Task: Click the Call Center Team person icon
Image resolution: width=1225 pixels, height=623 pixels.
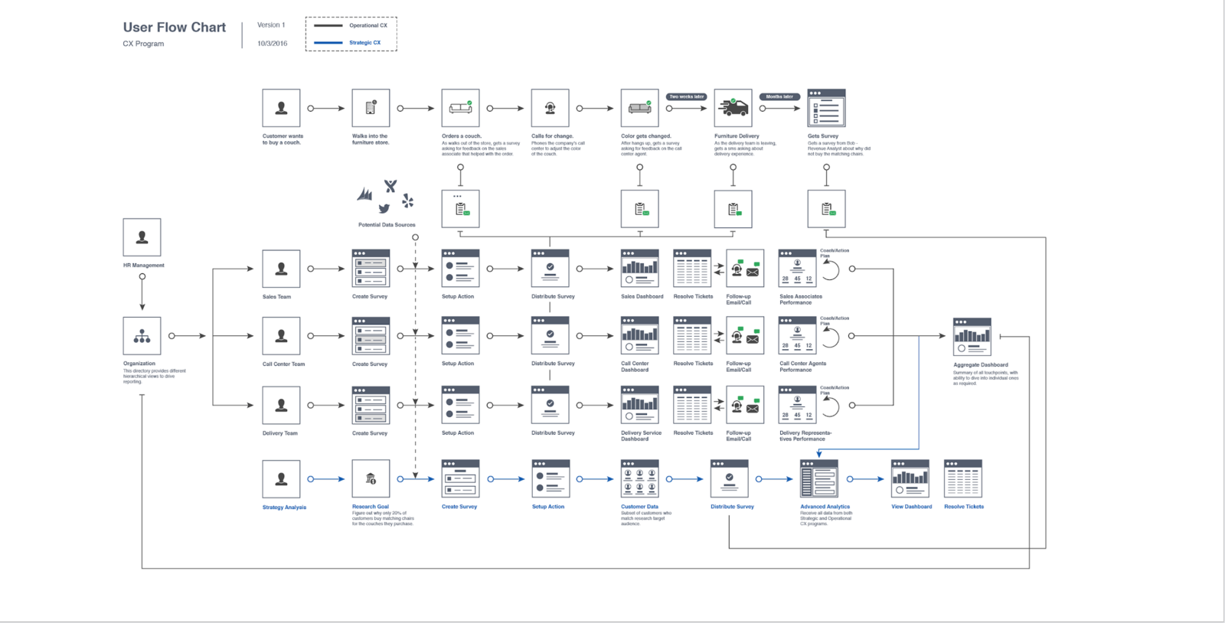Action: pyautogui.click(x=281, y=336)
